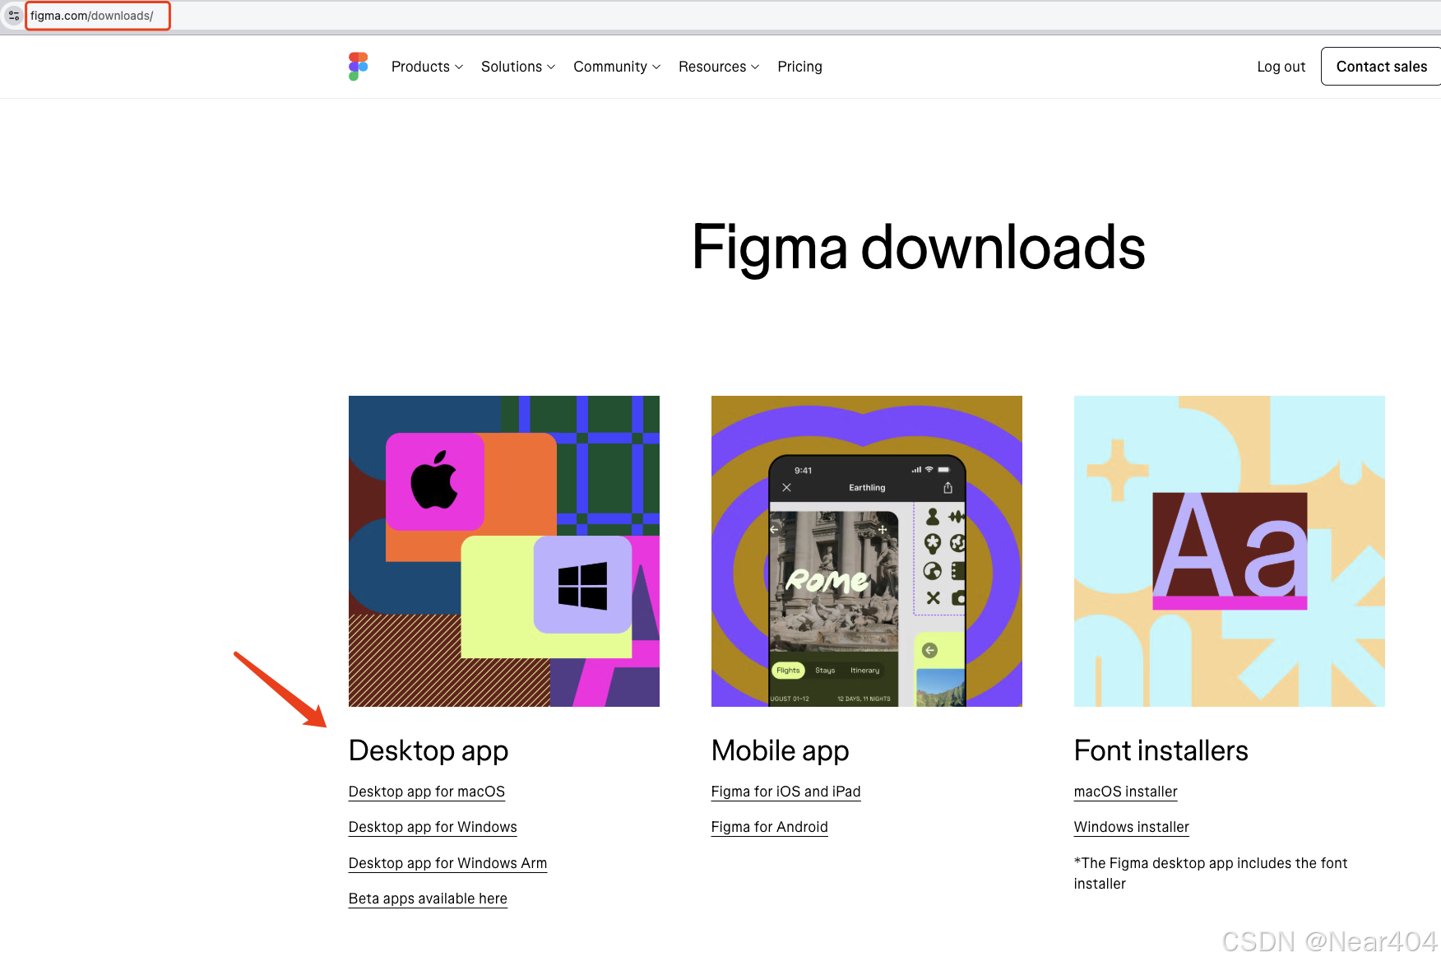Open the Pricing page
Image resolution: width=1441 pixels, height=966 pixels.
[799, 67]
